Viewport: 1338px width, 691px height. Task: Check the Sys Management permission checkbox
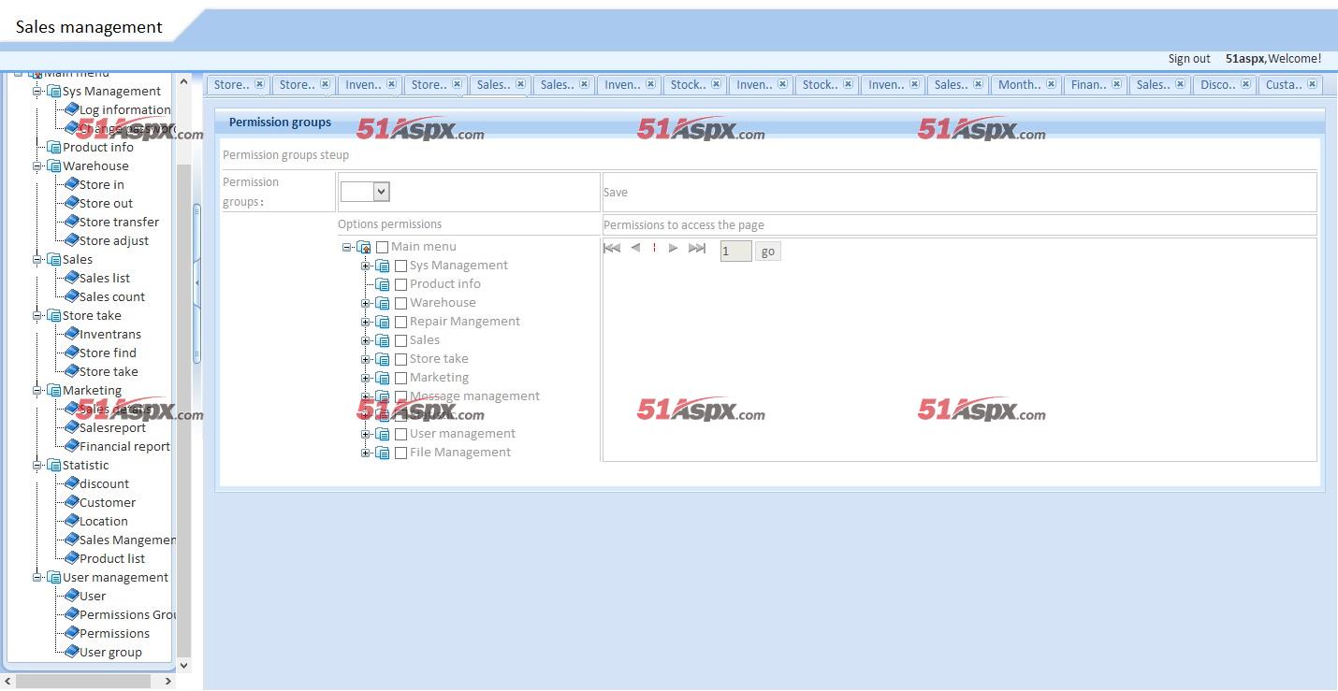click(x=400, y=266)
